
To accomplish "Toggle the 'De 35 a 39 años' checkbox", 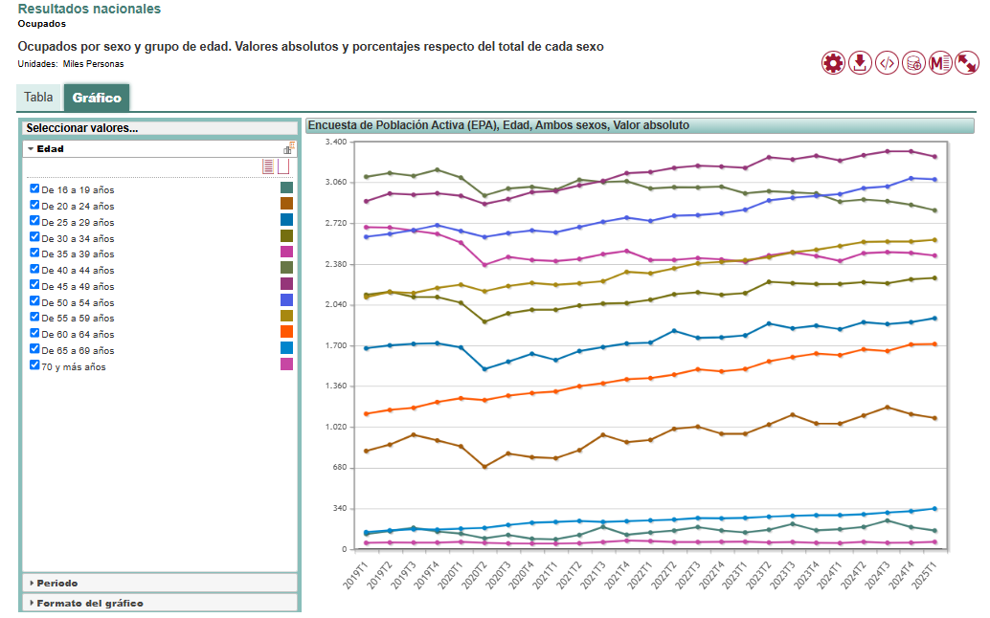I will 35,254.
